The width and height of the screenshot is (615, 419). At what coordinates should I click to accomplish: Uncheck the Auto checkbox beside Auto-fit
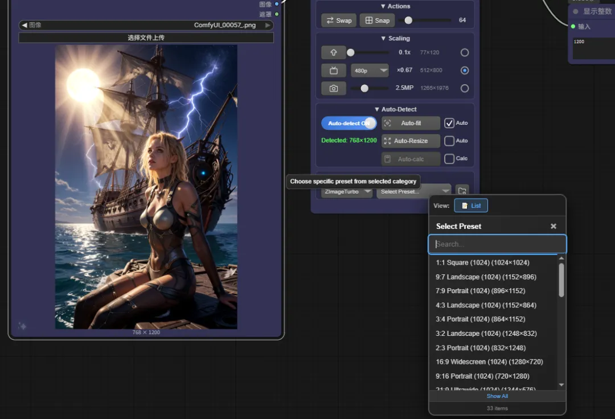449,123
